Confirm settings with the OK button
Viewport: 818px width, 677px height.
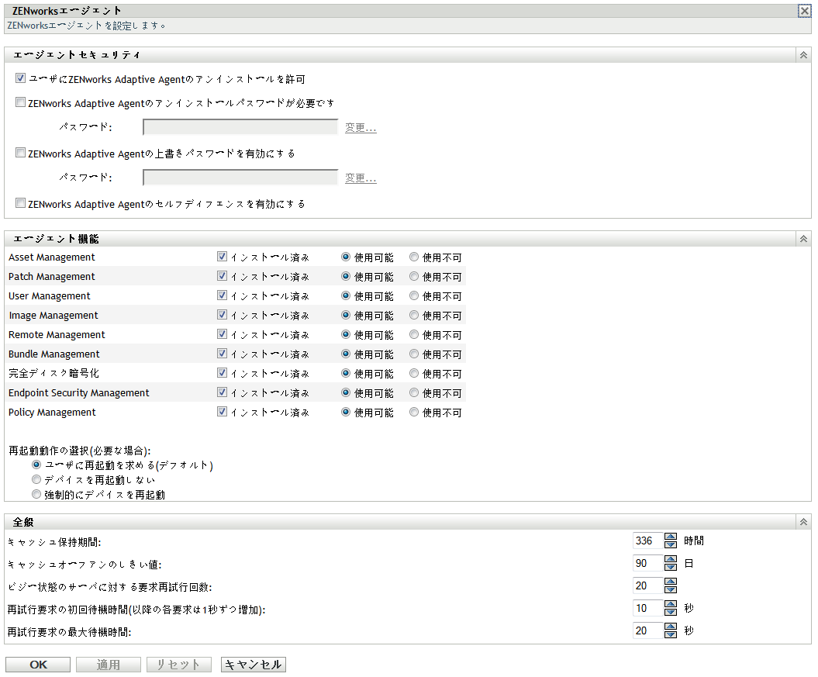pyautogui.click(x=38, y=665)
